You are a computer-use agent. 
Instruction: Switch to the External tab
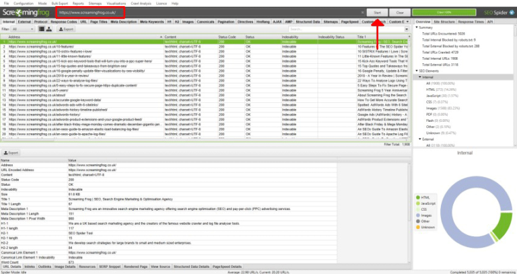click(24, 22)
